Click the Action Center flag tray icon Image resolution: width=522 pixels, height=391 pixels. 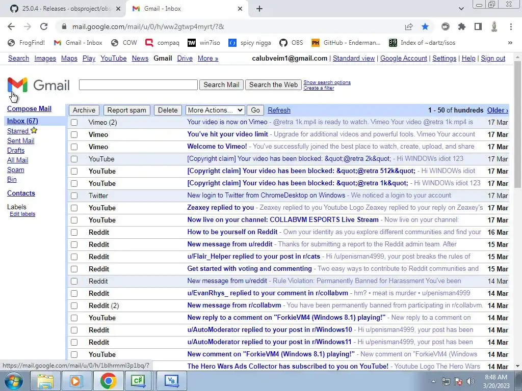458,381
